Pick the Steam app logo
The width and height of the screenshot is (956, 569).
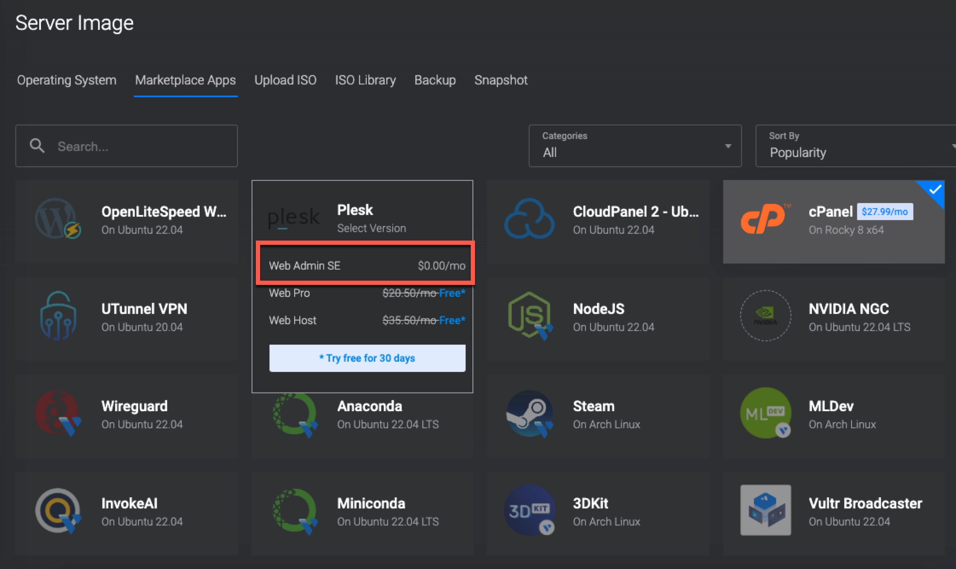coord(529,413)
